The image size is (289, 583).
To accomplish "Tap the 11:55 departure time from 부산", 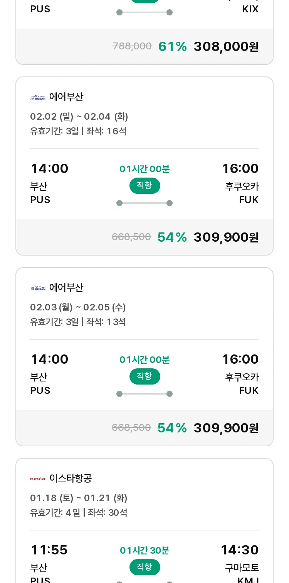I will pos(49,550).
